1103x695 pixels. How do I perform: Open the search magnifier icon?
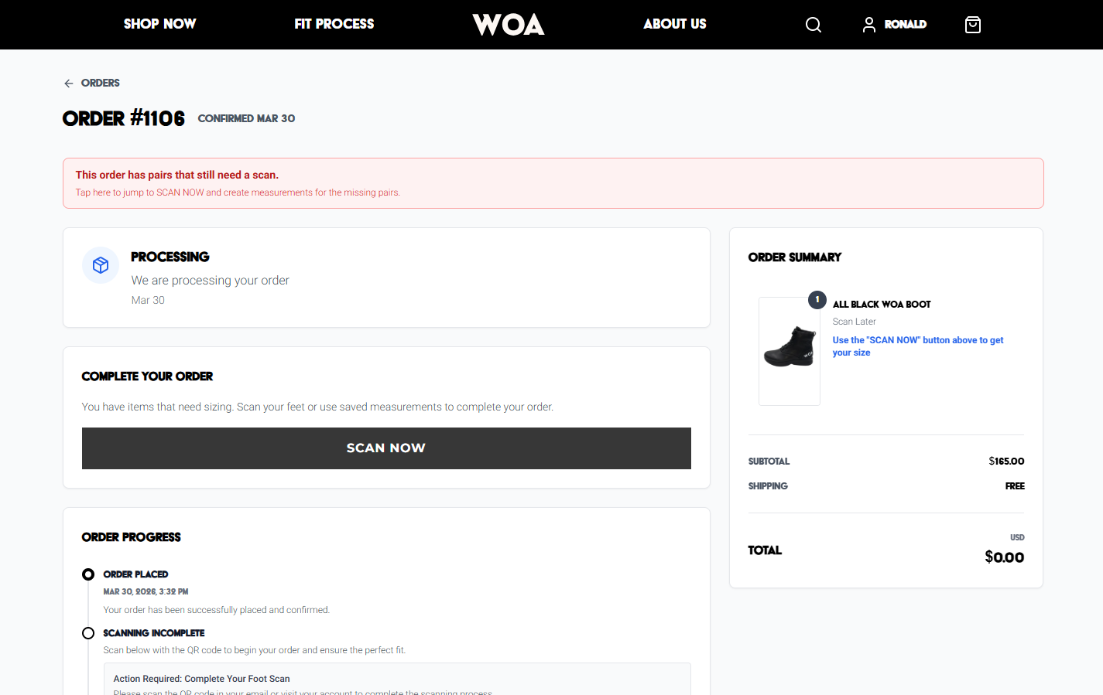(814, 25)
